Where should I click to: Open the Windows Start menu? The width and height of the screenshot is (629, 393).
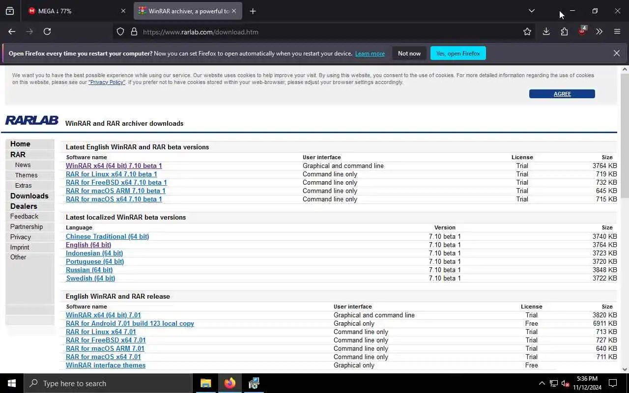point(12,383)
